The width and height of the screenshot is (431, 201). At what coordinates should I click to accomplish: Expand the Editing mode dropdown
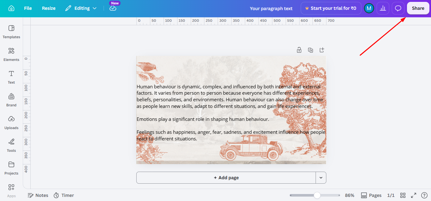[x=81, y=8]
